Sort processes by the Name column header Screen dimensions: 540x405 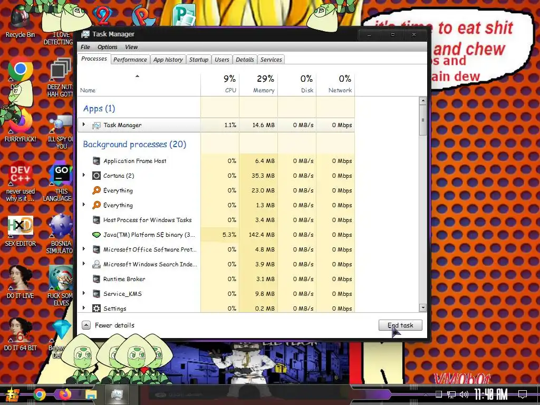(139, 84)
